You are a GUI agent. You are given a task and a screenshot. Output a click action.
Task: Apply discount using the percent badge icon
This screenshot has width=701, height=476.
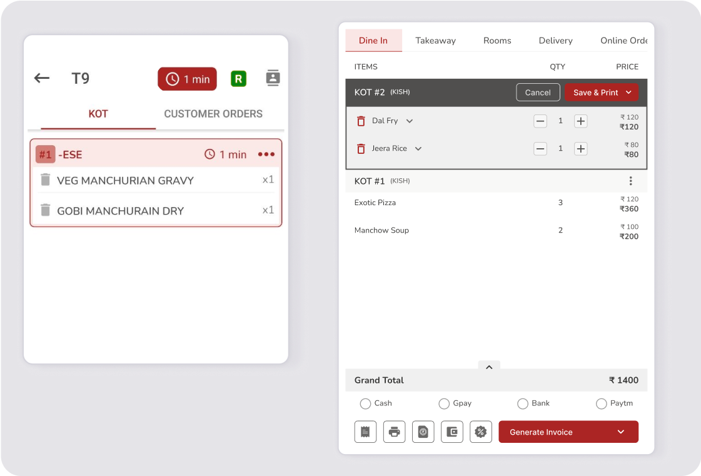coord(480,432)
